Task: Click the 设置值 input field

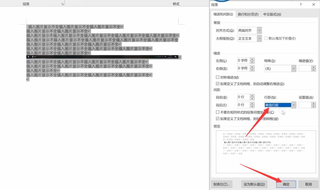Action: [305, 105]
